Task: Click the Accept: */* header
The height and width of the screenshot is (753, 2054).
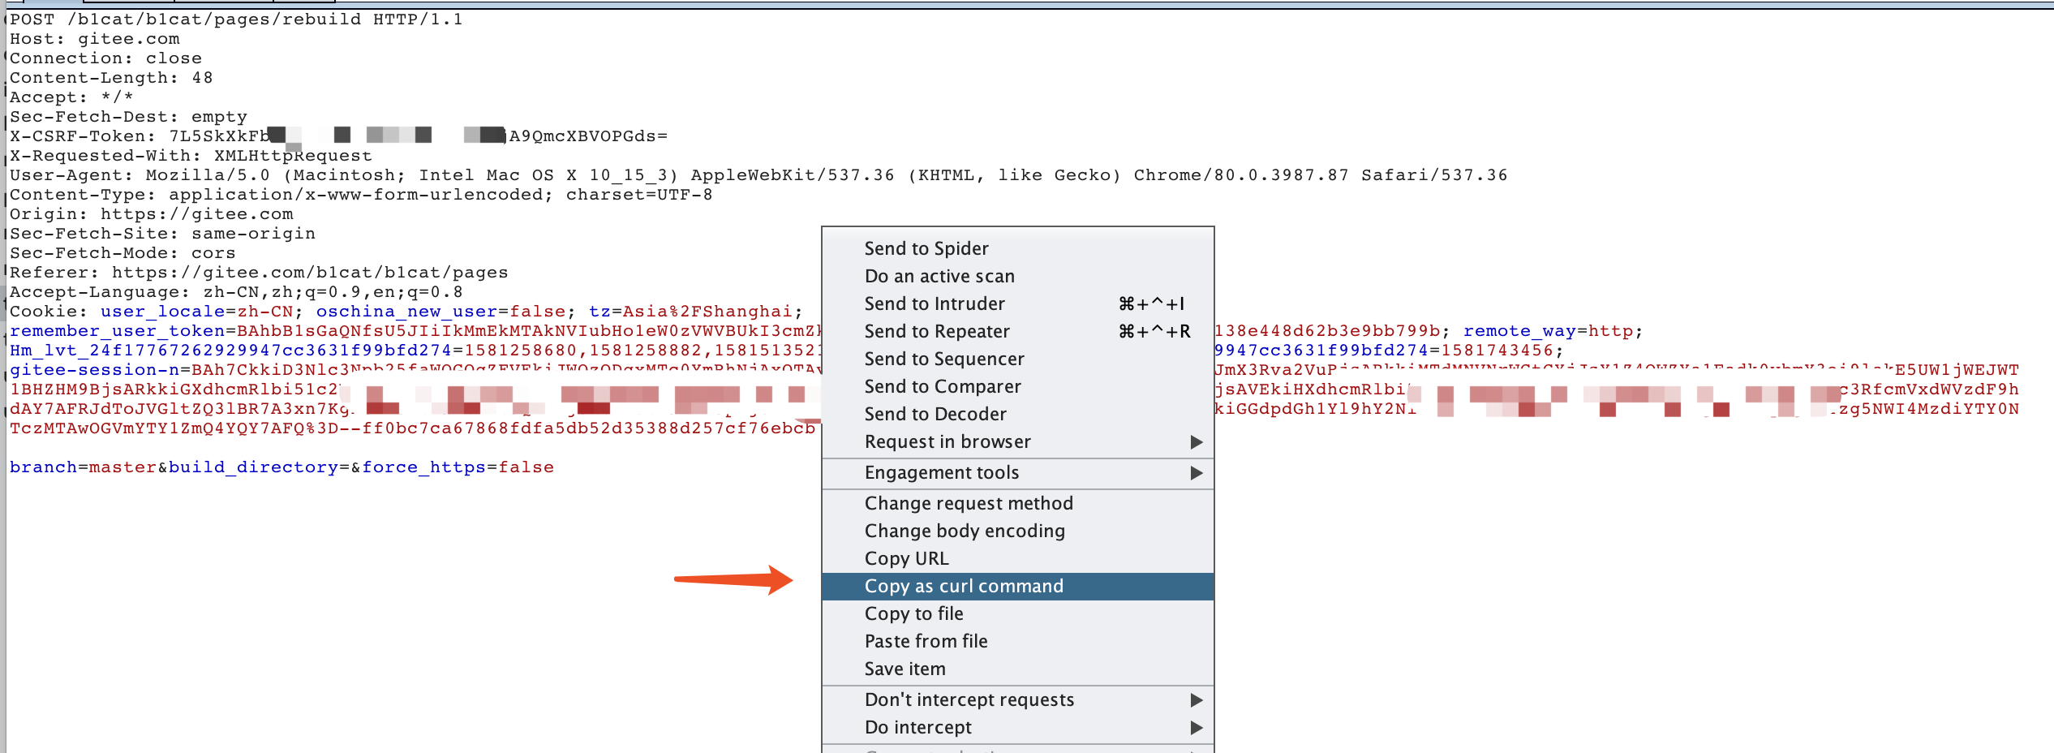Action: click(71, 97)
